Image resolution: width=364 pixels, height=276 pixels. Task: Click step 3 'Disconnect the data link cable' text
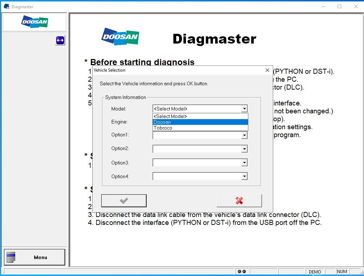pos(204,214)
